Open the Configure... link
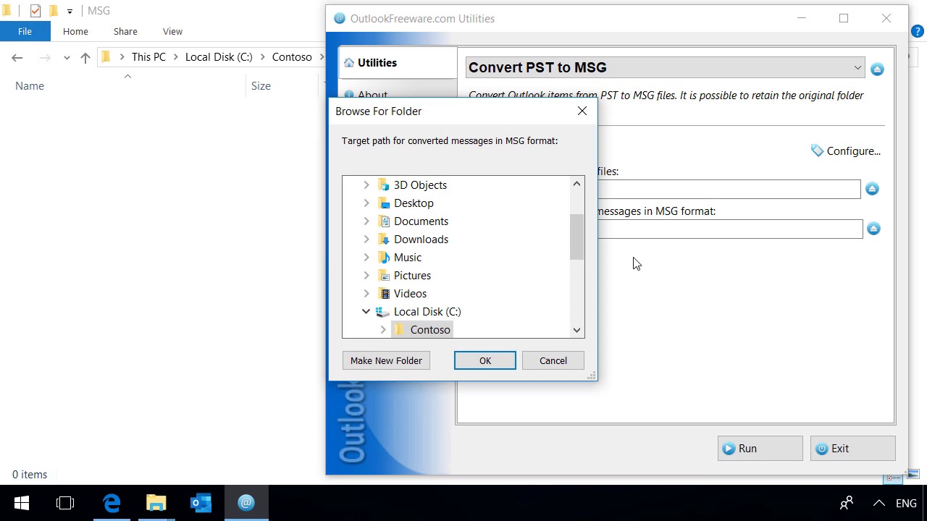Image resolution: width=927 pixels, height=521 pixels. [853, 151]
